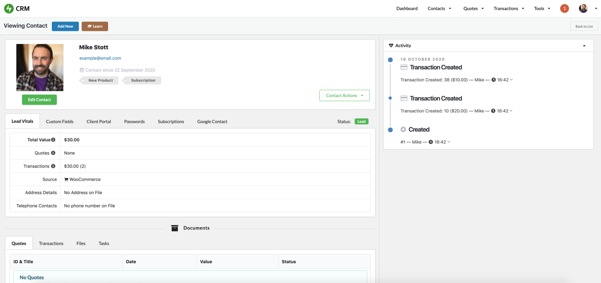
Task: Click the timeline dot beside Created entry
Action: pyautogui.click(x=390, y=130)
